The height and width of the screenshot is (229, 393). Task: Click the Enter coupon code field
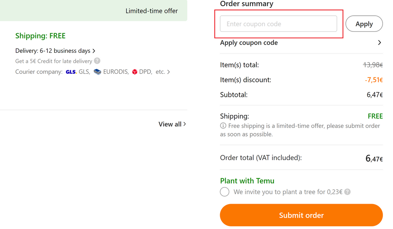278,24
